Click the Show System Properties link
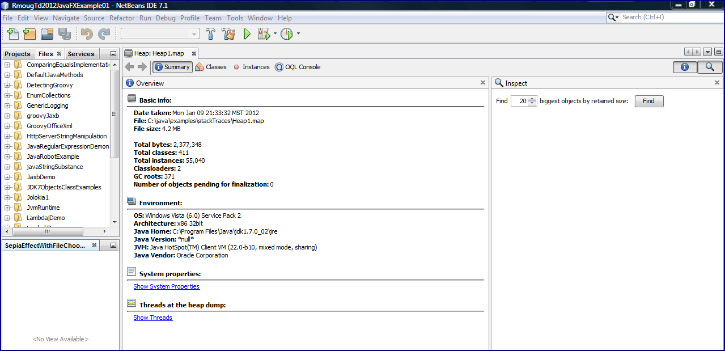The height and width of the screenshot is (351, 725). point(166,286)
